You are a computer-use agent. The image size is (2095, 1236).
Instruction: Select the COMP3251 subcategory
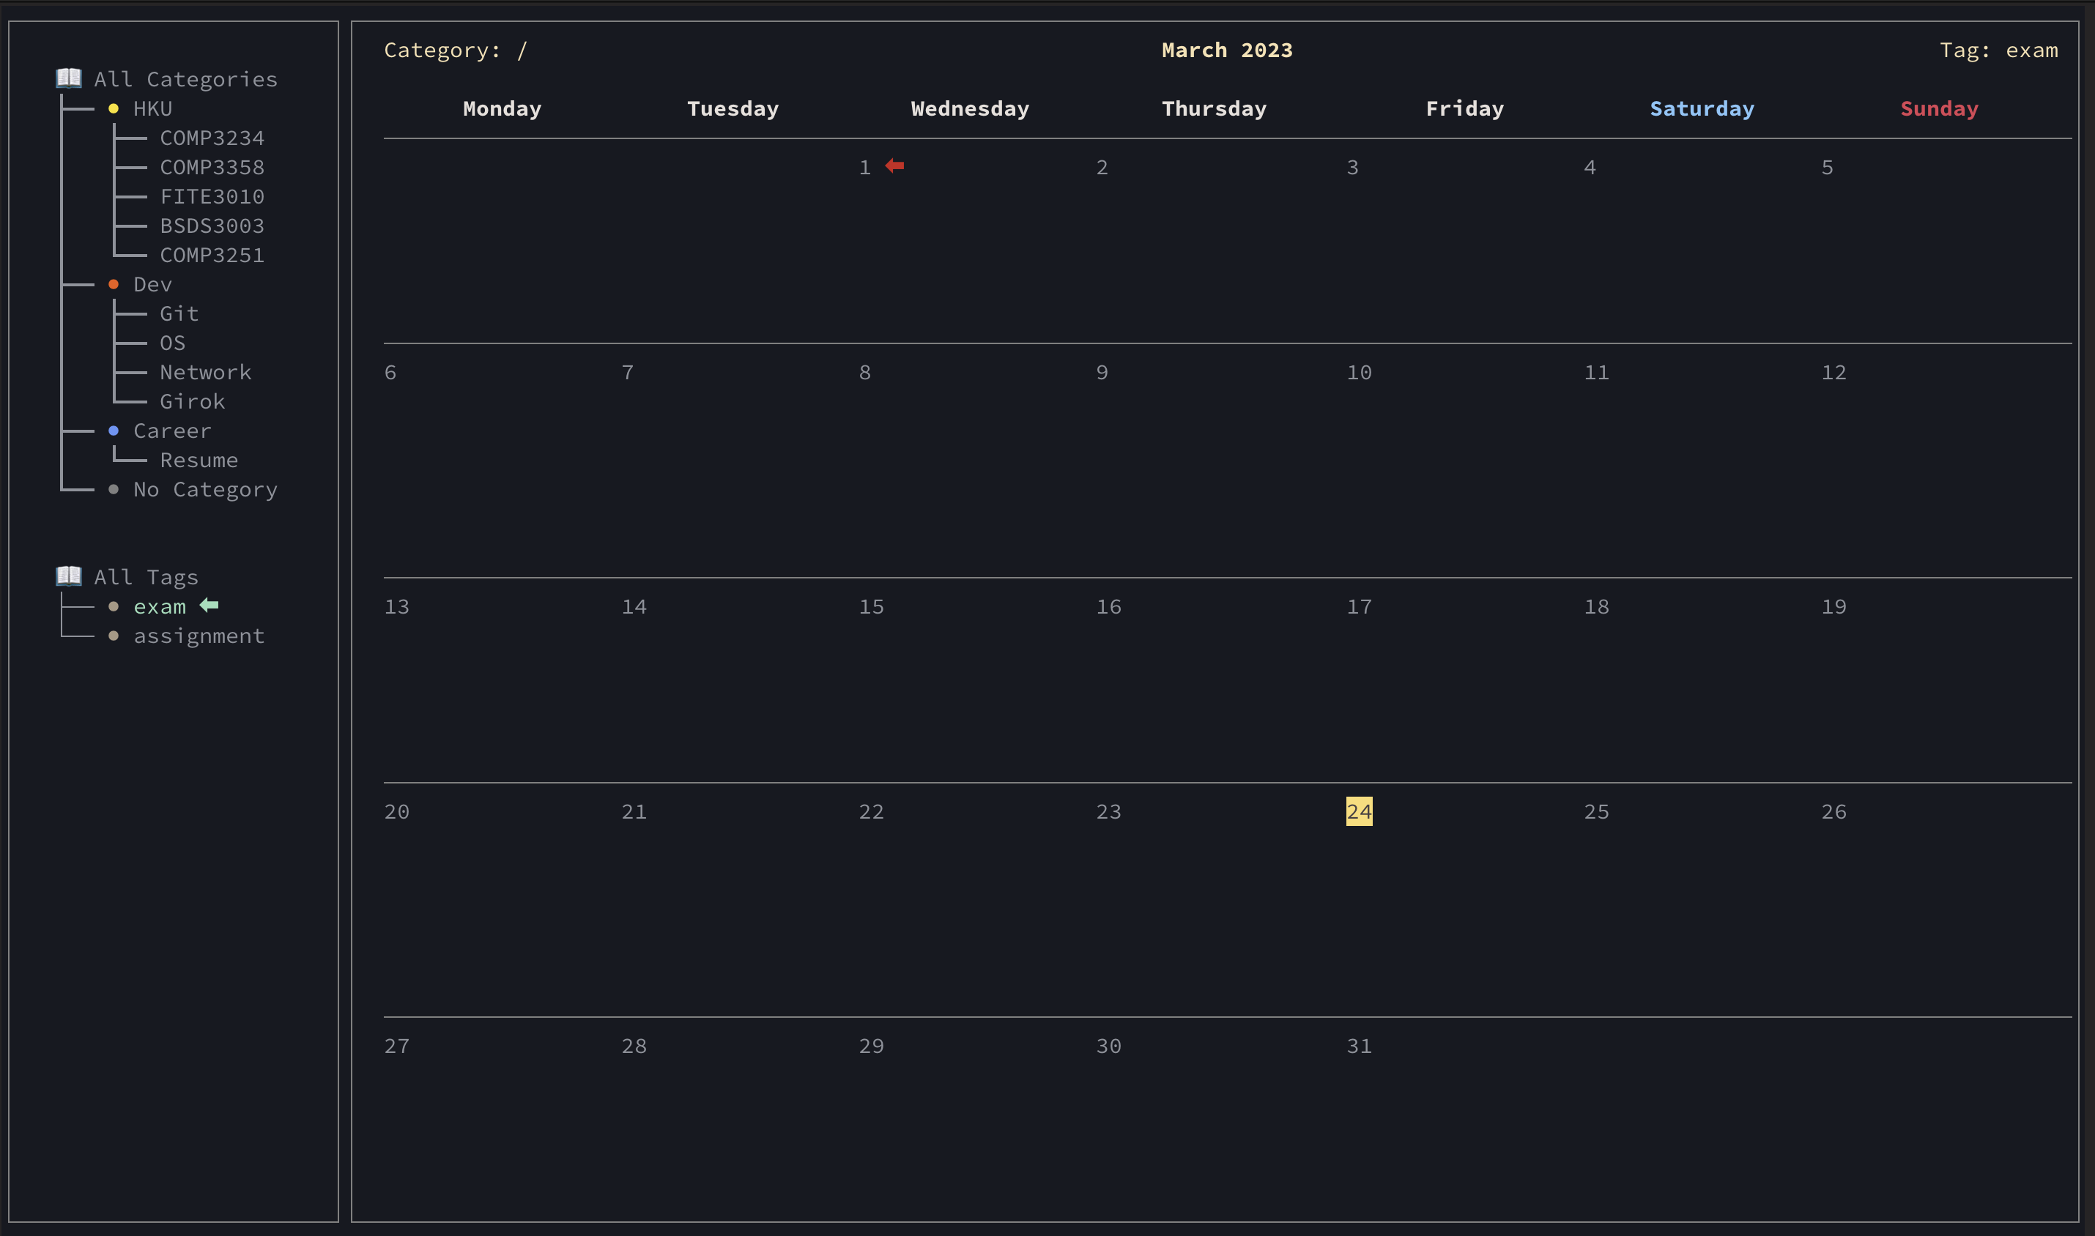(x=212, y=255)
